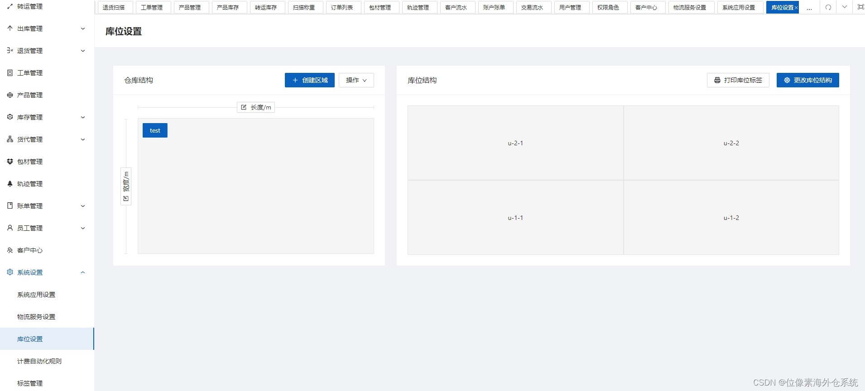
Task: Click the 宽度/m edit label
Action: click(x=126, y=186)
